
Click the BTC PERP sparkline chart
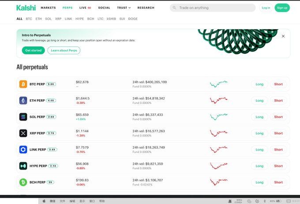coord(219,84)
